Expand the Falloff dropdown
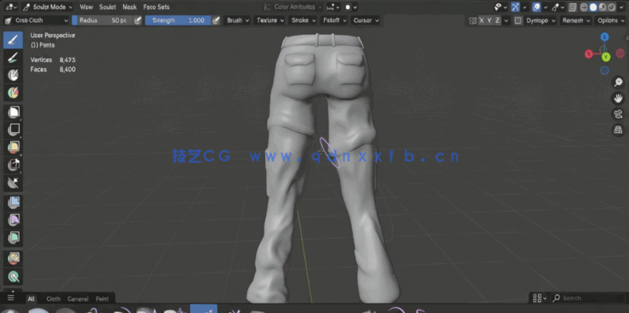 [x=334, y=20]
